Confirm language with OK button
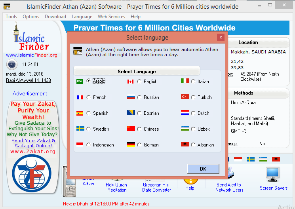The height and width of the screenshot is (209, 295). pyautogui.click(x=203, y=169)
